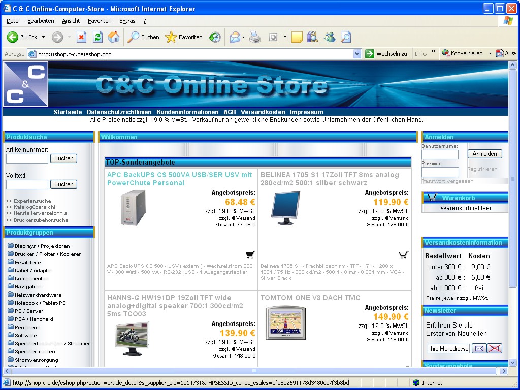This screenshot has width=520, height=390.
Task: Open the ? help menu
Action: 145,21
